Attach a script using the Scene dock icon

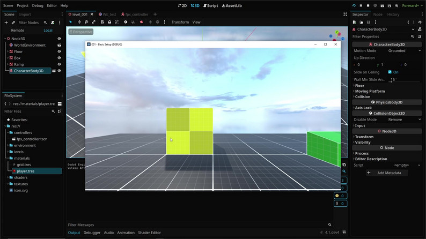pyautogui.click(x=53, y=23)
